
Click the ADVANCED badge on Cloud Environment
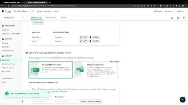(115, 62)
